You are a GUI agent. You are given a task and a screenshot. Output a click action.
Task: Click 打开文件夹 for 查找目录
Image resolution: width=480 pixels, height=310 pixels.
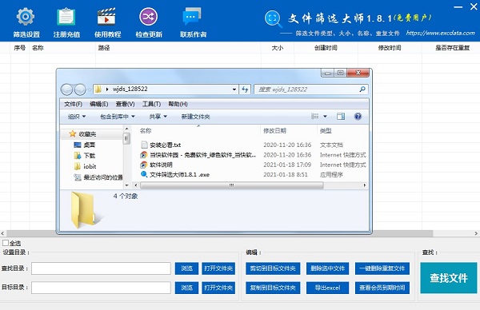pyautogui.click(x=218, y=268)
